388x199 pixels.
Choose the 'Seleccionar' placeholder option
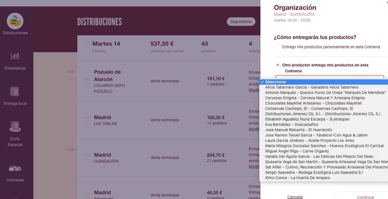[x=324, y=82]
